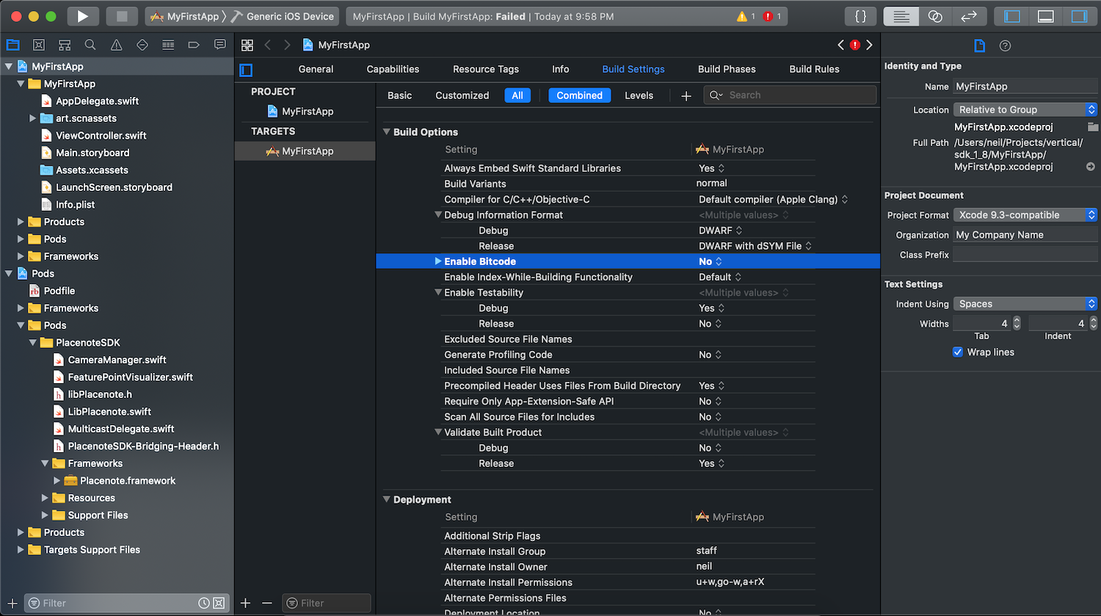The image size is (1101, 616).
Task: Open Quick Help inspector tab
Action: pos(1005,46)
